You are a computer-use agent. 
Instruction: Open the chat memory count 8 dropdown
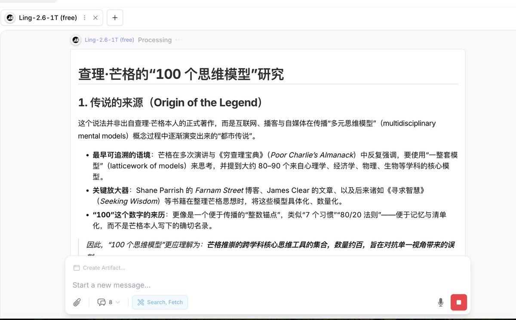pyautogui.click(x=109, y=302)
